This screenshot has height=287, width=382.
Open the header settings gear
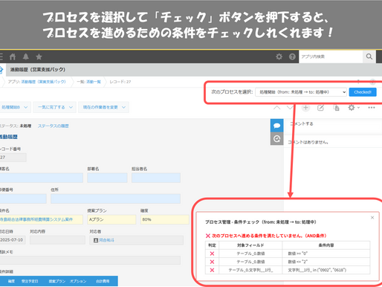(279, 57)
